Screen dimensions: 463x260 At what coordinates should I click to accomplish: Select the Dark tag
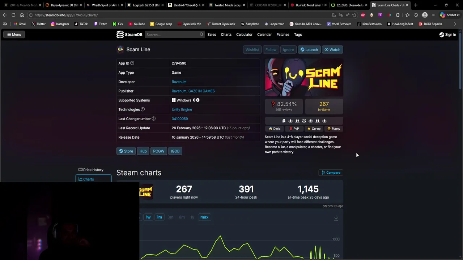click(275, 129)
